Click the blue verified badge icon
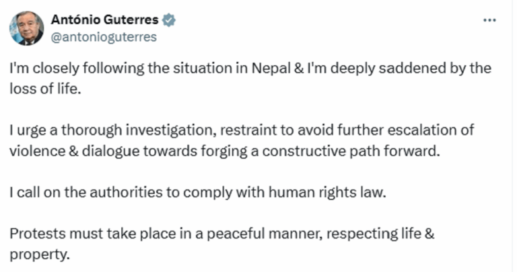The width and height of the screenshot is (517, 272). tap(170, 21)
